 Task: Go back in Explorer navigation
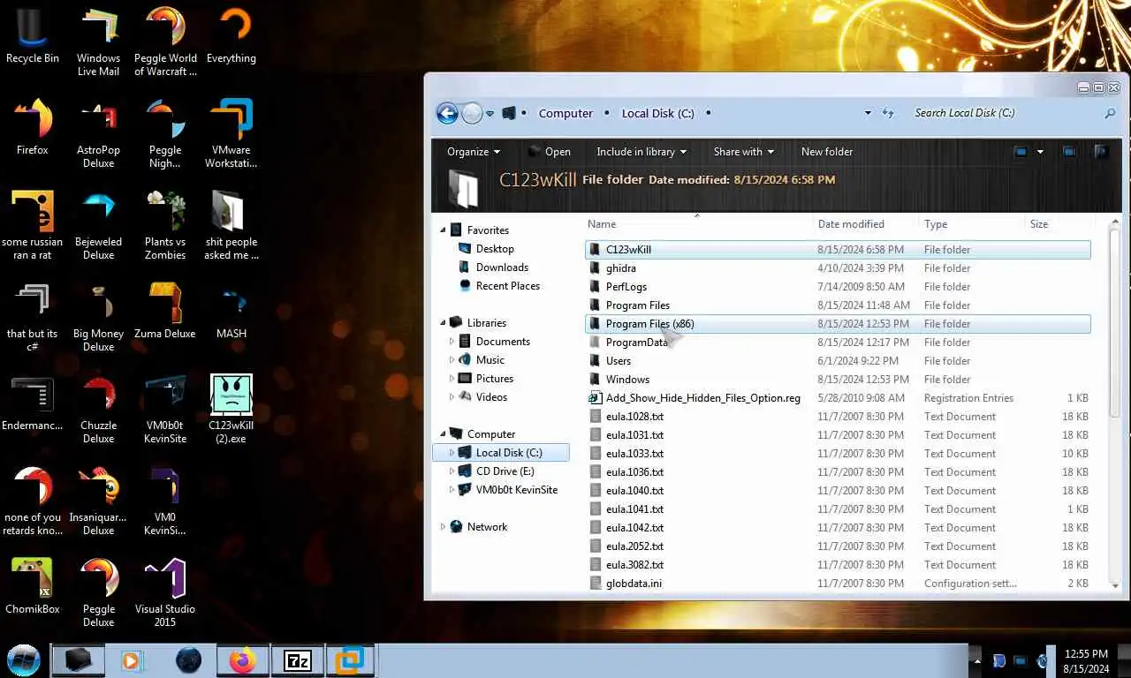point(447,113)
